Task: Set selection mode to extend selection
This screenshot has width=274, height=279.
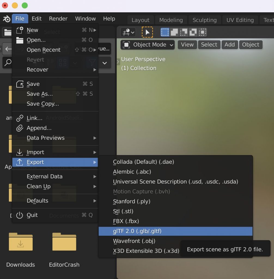Action: coord(174,32)
